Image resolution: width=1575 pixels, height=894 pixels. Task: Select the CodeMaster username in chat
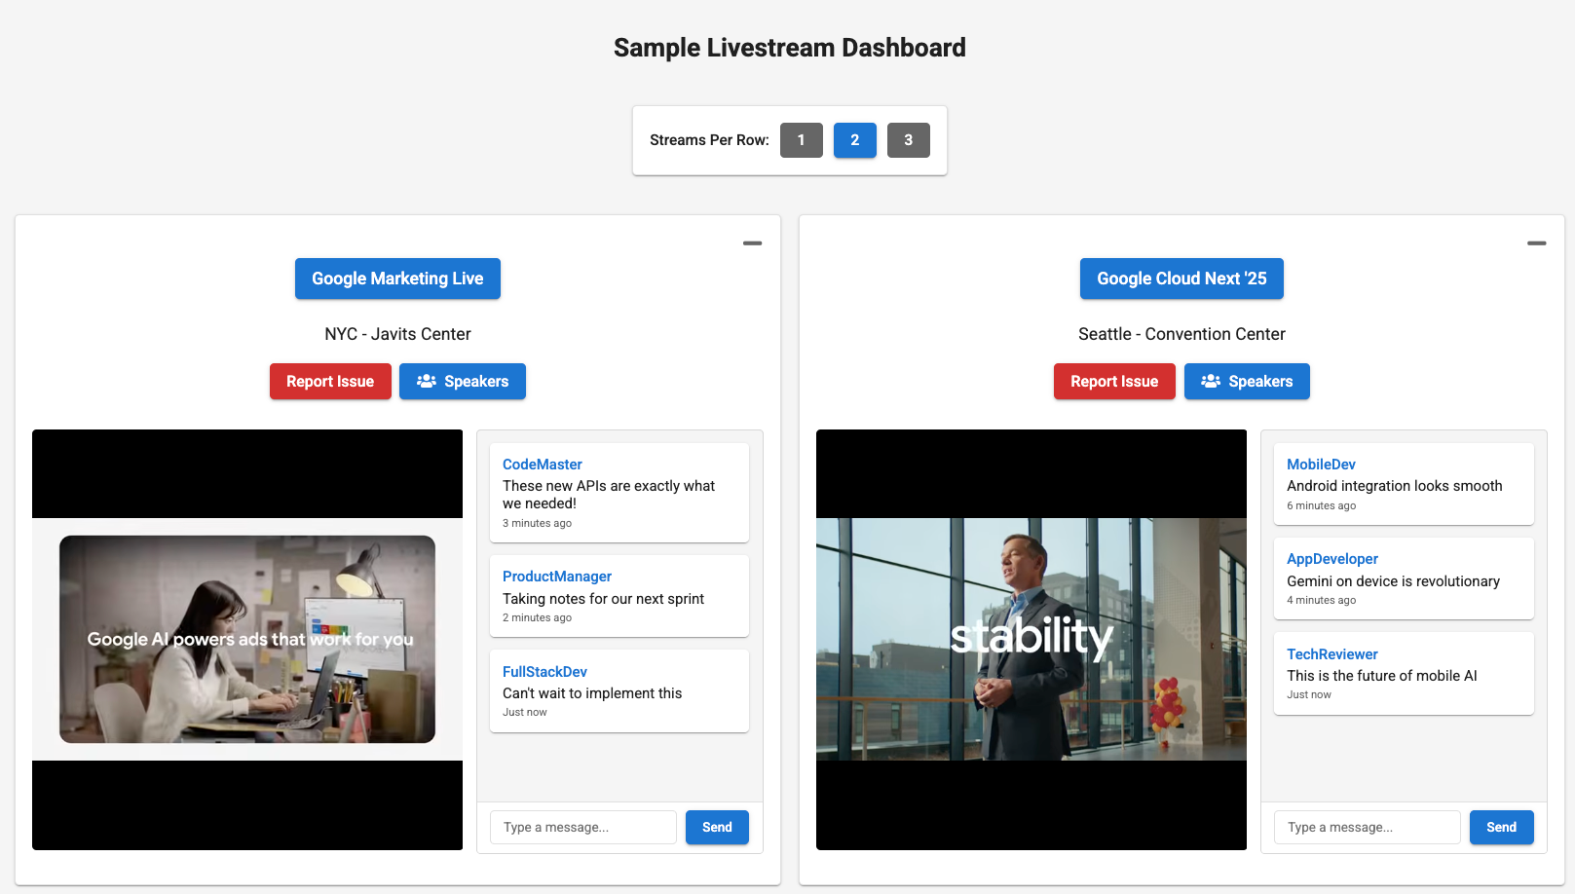tap(543, 465)
